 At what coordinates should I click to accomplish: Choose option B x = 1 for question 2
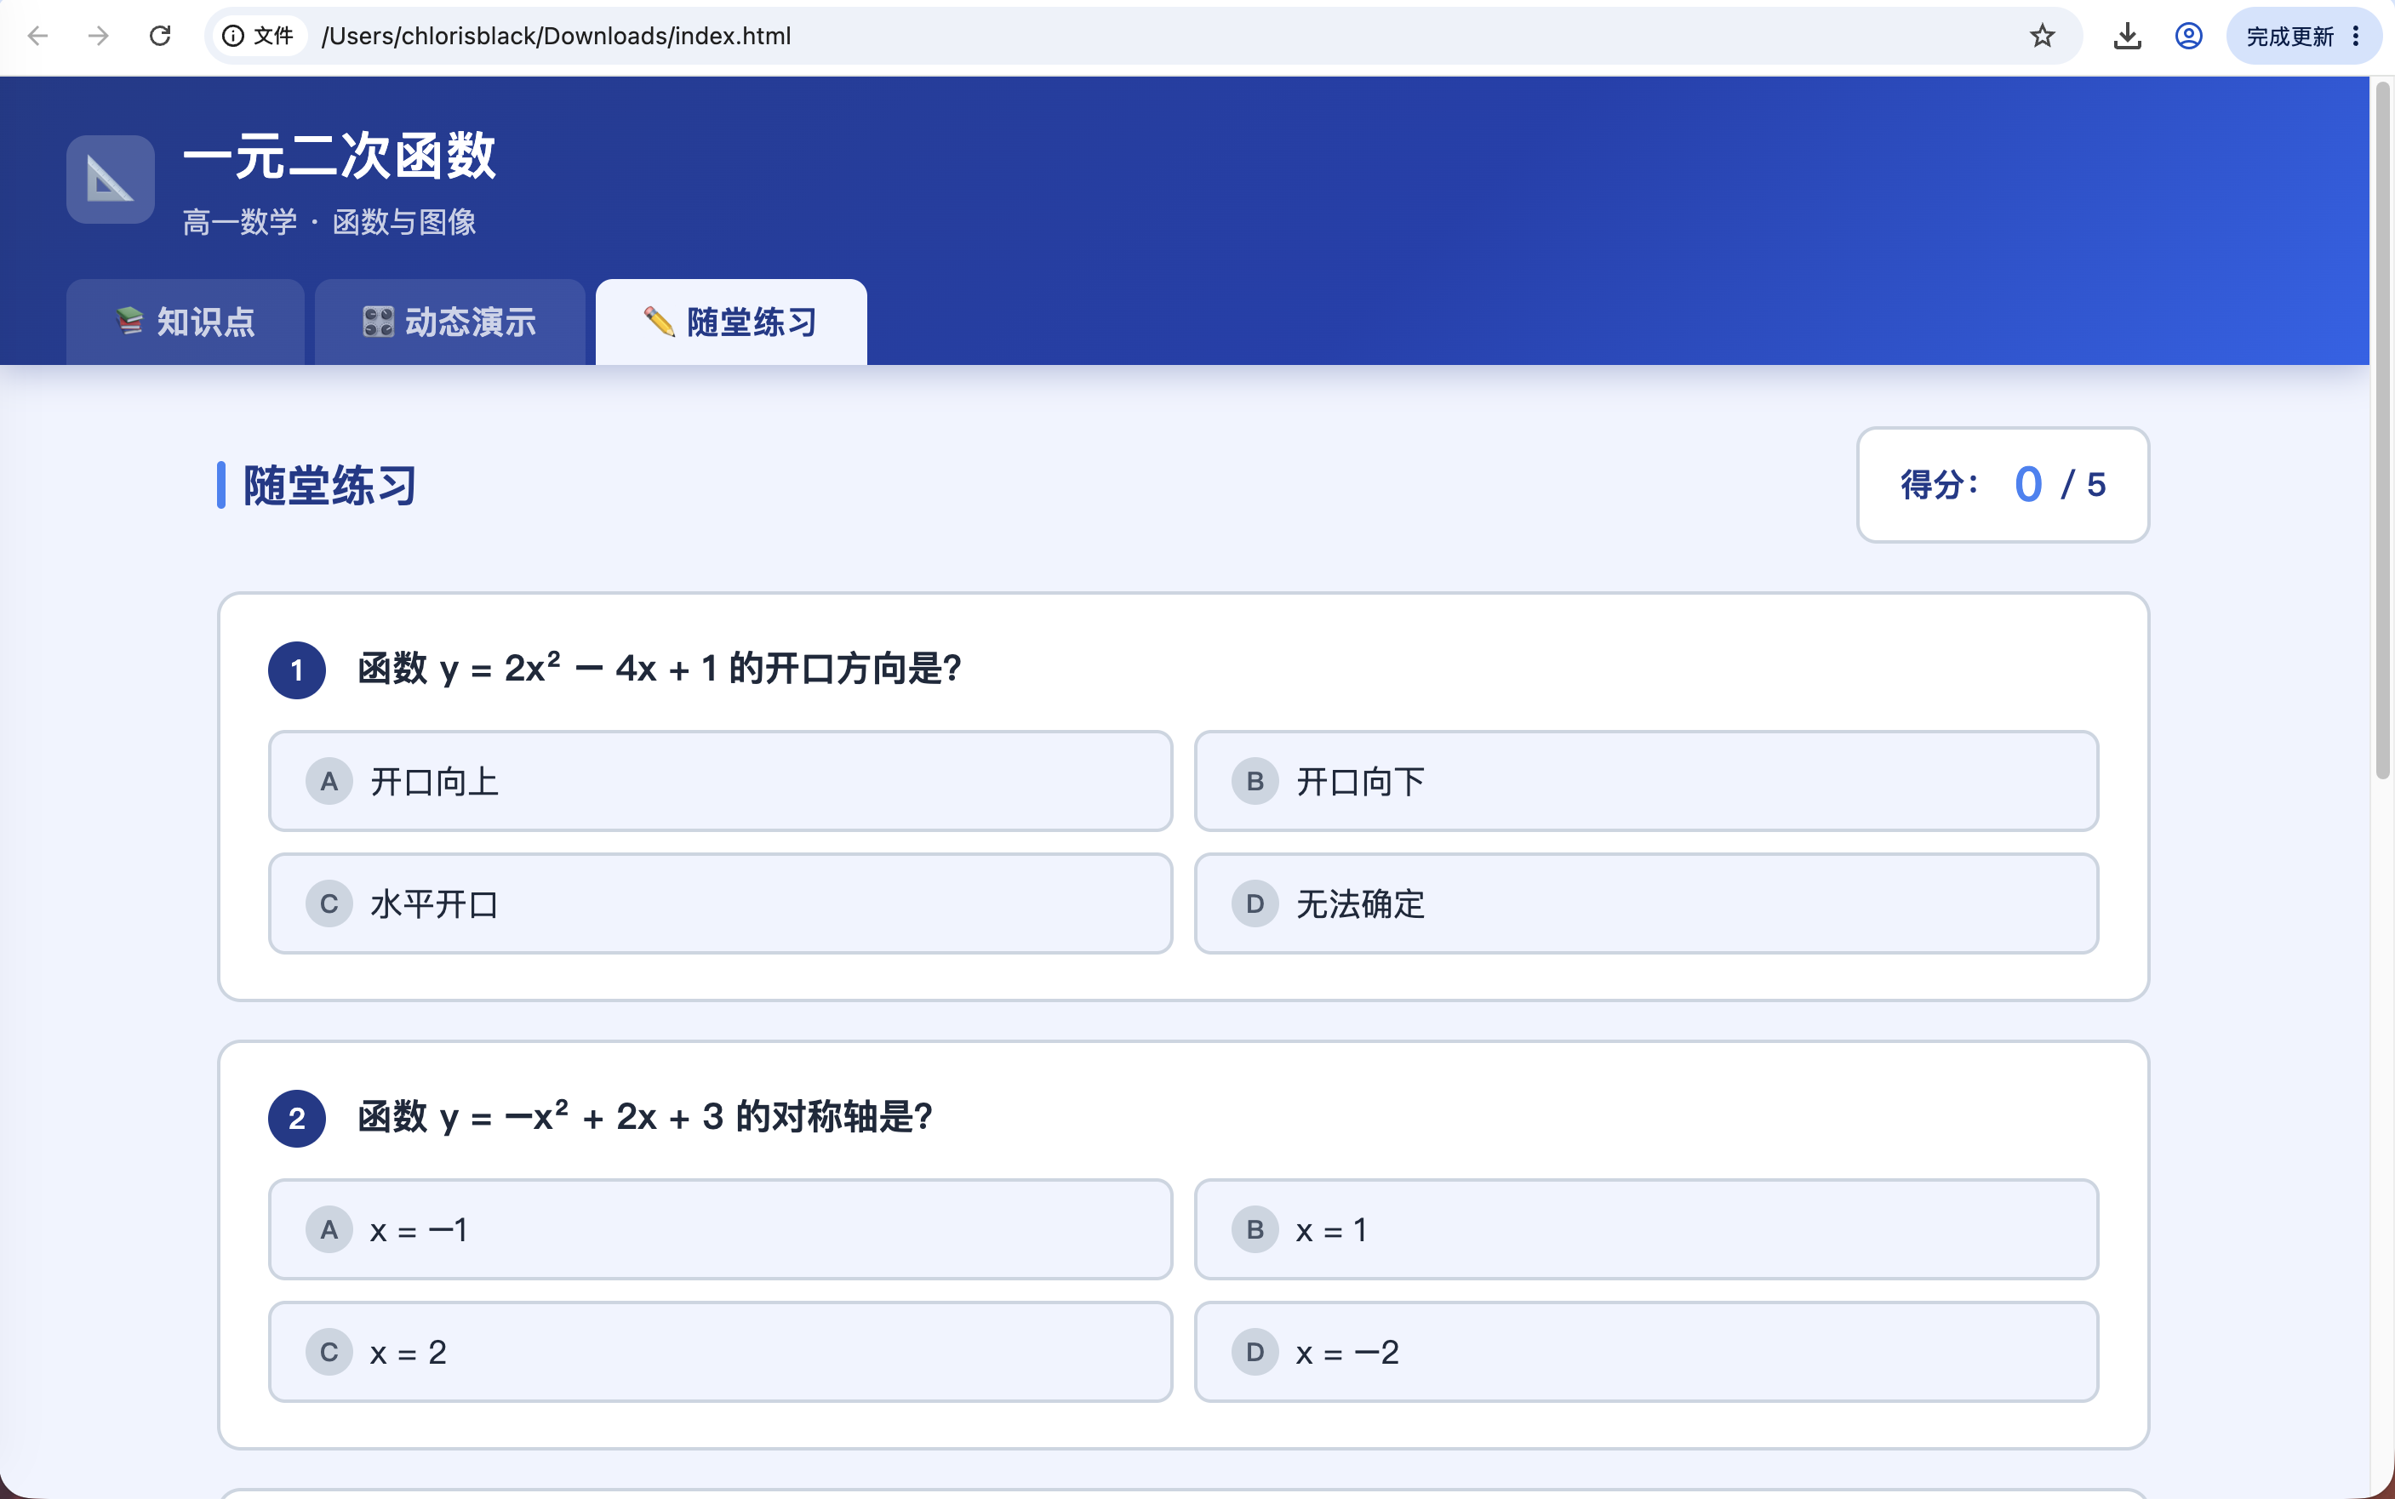(1646, 1229)
